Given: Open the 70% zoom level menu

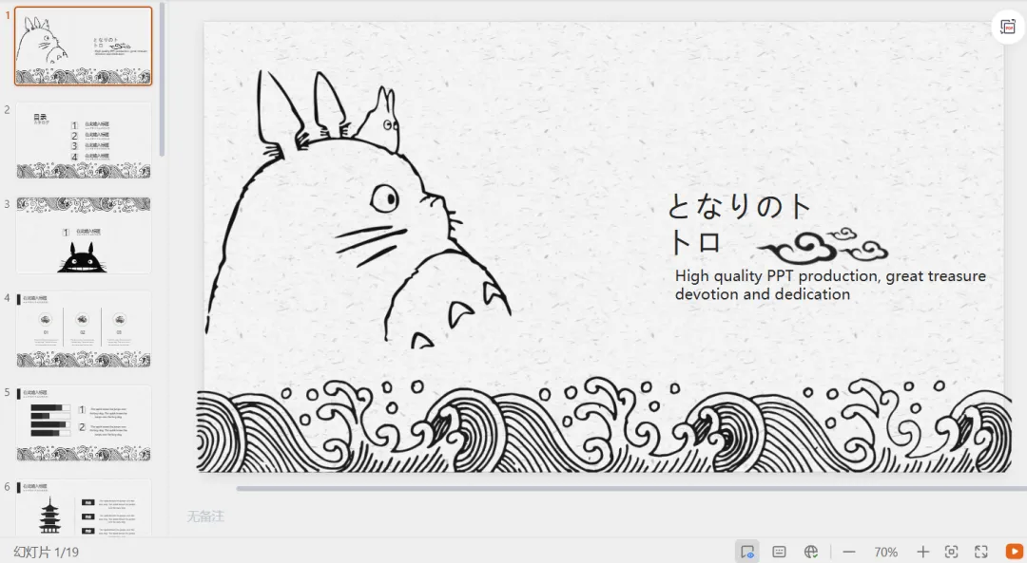Looking at the screenshot, I should tap(885, 552).
